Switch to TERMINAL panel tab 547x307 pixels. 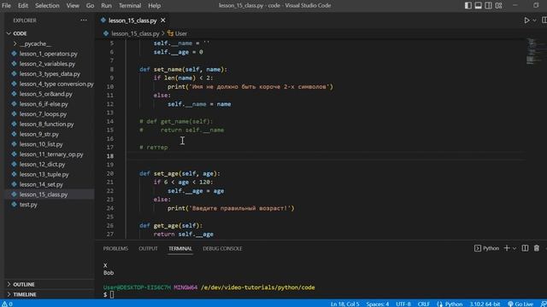coord(180,248)
